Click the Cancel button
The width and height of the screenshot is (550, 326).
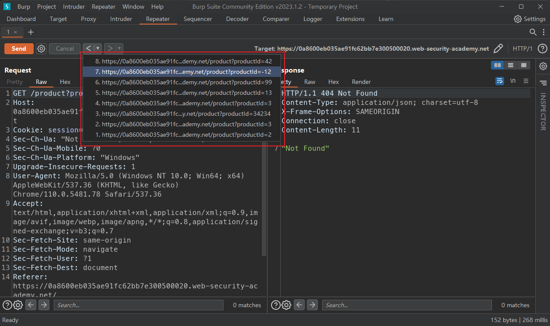pos(65,49)
